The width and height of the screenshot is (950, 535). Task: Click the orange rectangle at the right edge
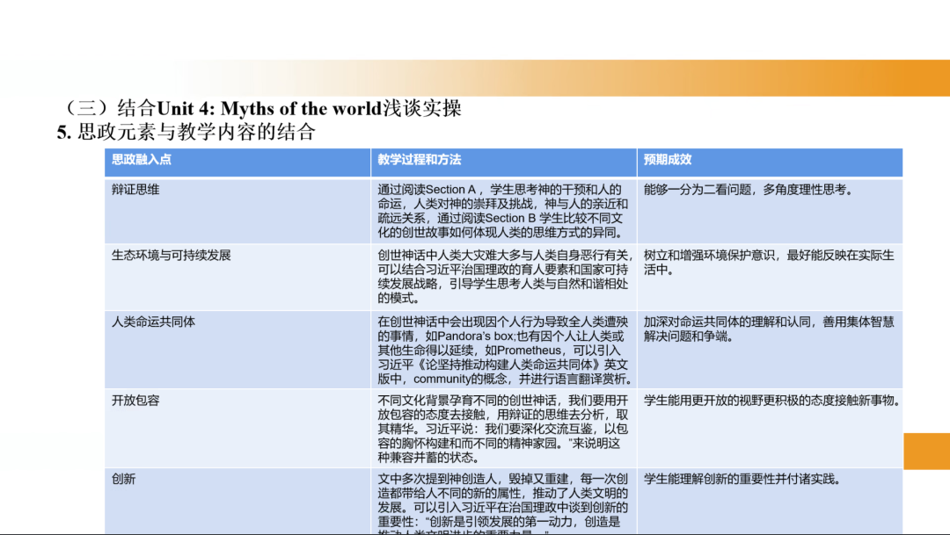[926, 451]
